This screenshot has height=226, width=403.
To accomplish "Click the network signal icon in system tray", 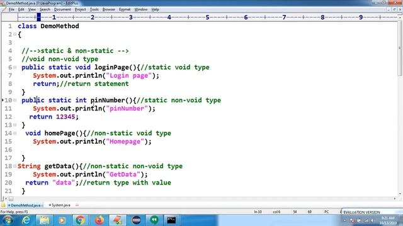I will click(366, 220).
